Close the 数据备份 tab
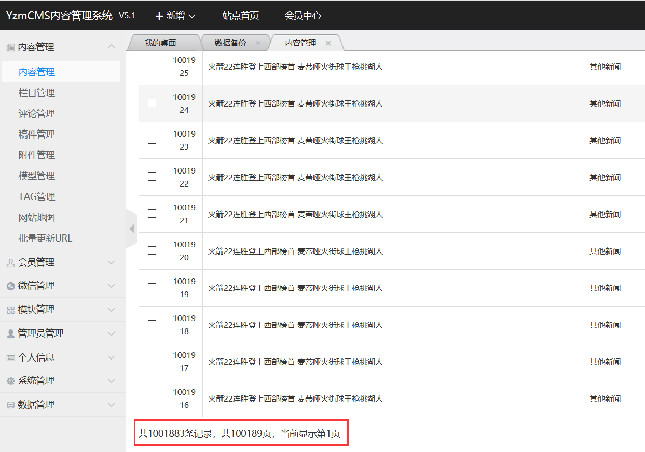645x452 pixels. click(x=258, y=43)
